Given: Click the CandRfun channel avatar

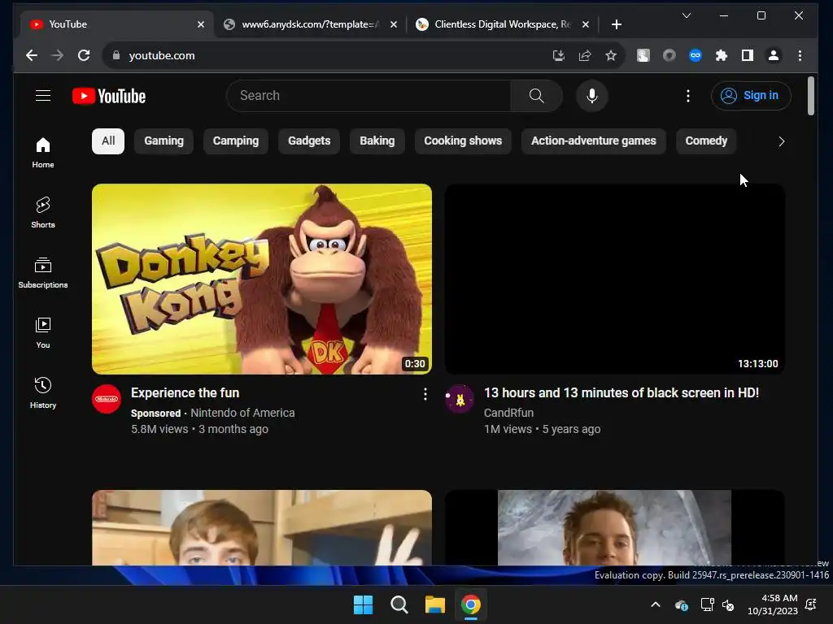Looking at the screenshot, I should tap(459, 398).
